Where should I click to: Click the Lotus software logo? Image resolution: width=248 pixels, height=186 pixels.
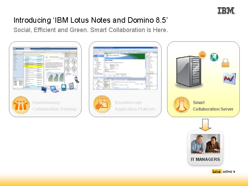(x=223, y=172)
